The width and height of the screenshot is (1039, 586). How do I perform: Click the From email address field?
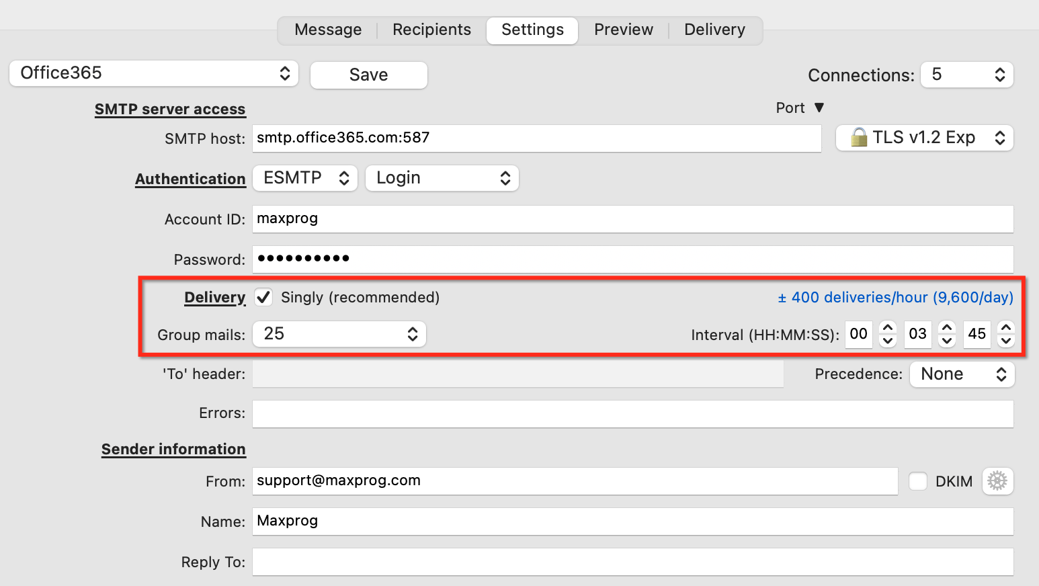pos(575,481)
